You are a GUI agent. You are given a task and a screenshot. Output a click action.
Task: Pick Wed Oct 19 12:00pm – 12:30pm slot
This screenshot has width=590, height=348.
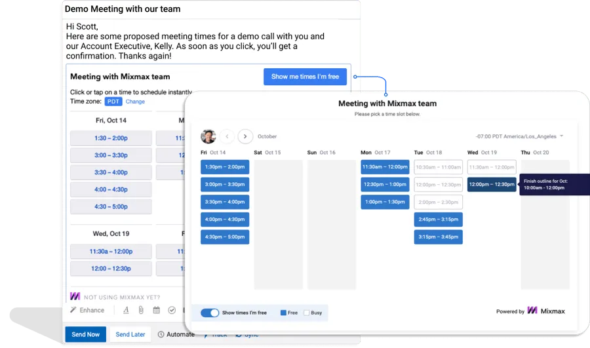click(x=492, y=184)
